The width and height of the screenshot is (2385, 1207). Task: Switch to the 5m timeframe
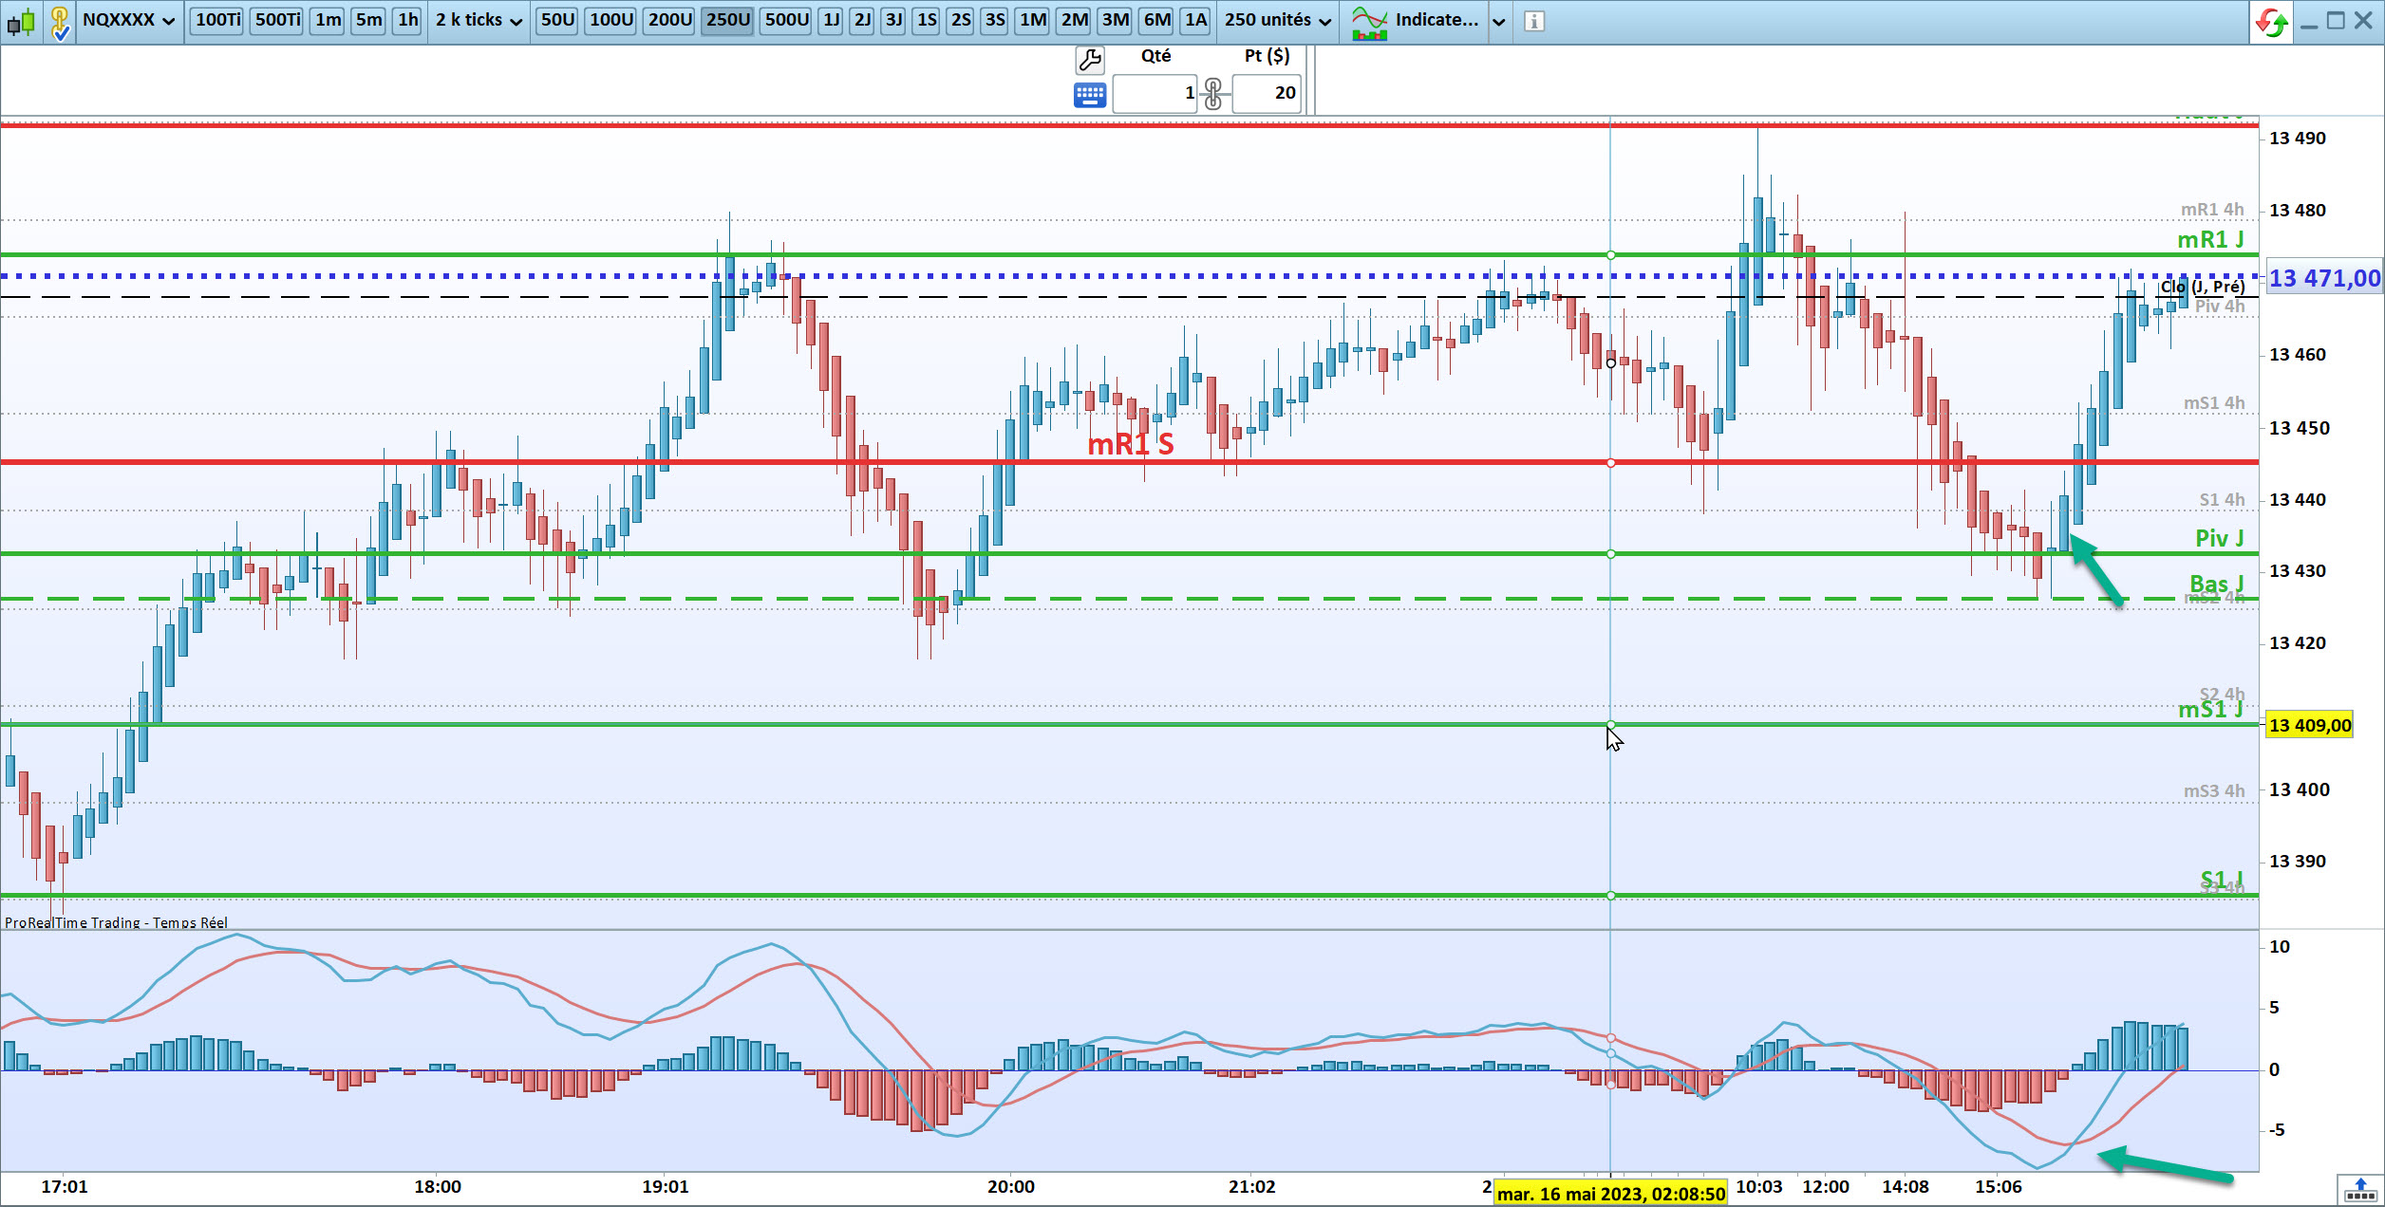click(368, 20)
